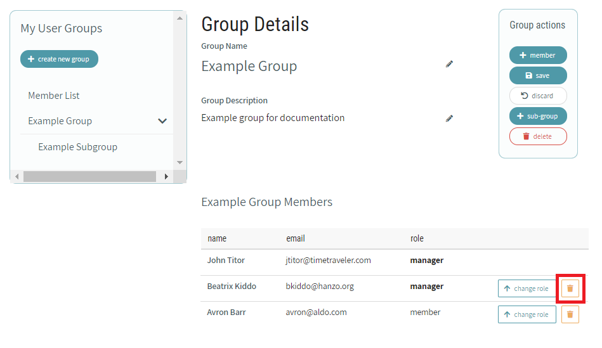Discard the group changes
The image size is (602, 348).
[x=538, y=96]
